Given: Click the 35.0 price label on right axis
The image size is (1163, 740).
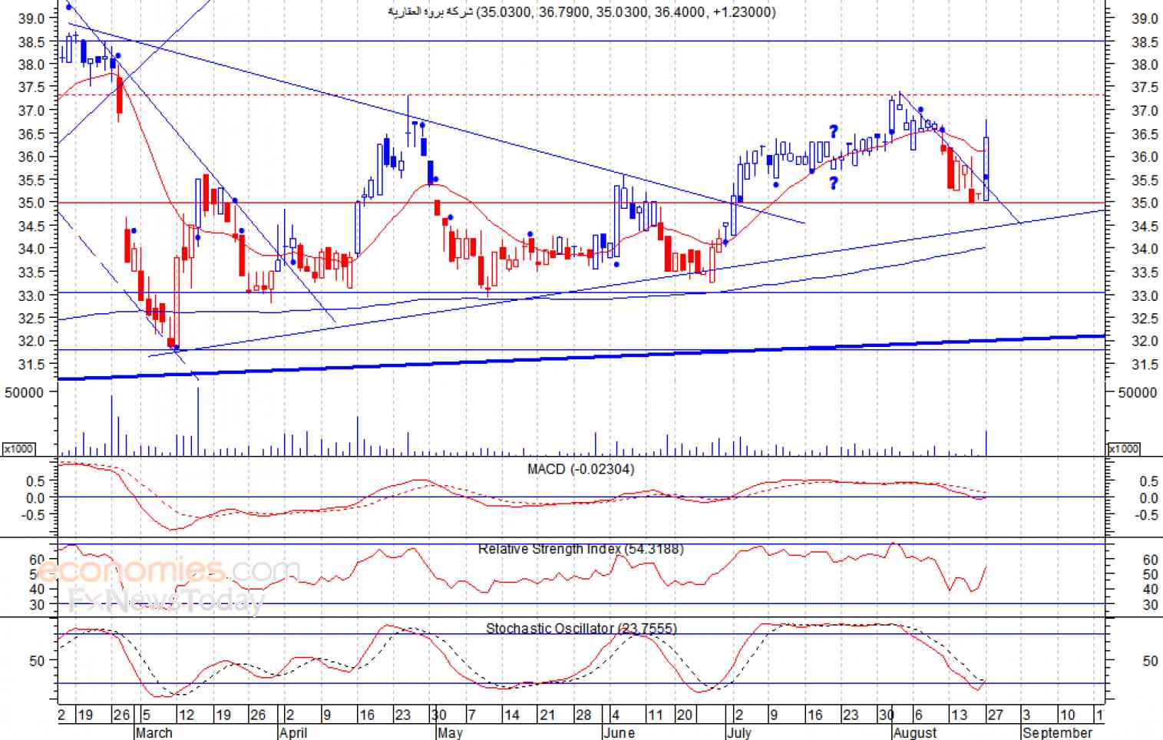Looking at the screenshot, I should (1145, 203).
